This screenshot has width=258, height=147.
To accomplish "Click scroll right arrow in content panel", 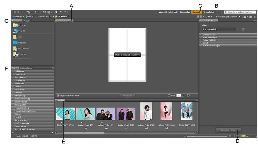I will [x=194, y=133].
